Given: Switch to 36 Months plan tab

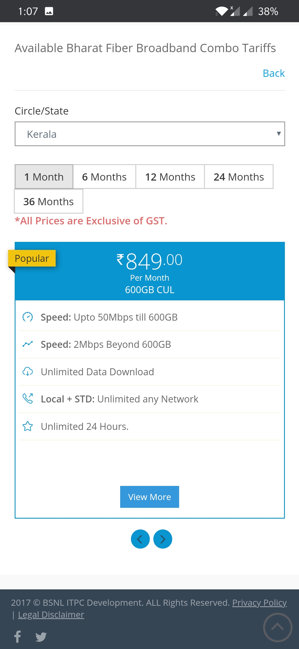Looking at the screenshot, I should 48,202.
